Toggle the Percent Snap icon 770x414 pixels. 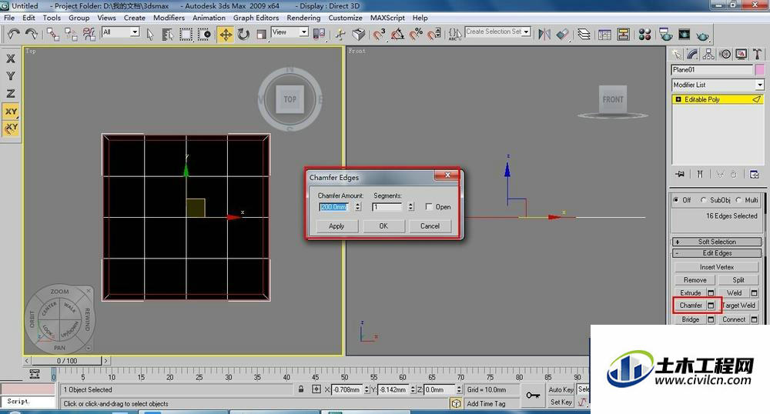click(416, 35)
